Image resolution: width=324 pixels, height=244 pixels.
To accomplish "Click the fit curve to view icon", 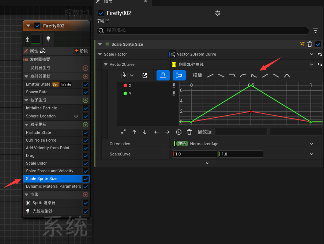I will click(123, 132).
